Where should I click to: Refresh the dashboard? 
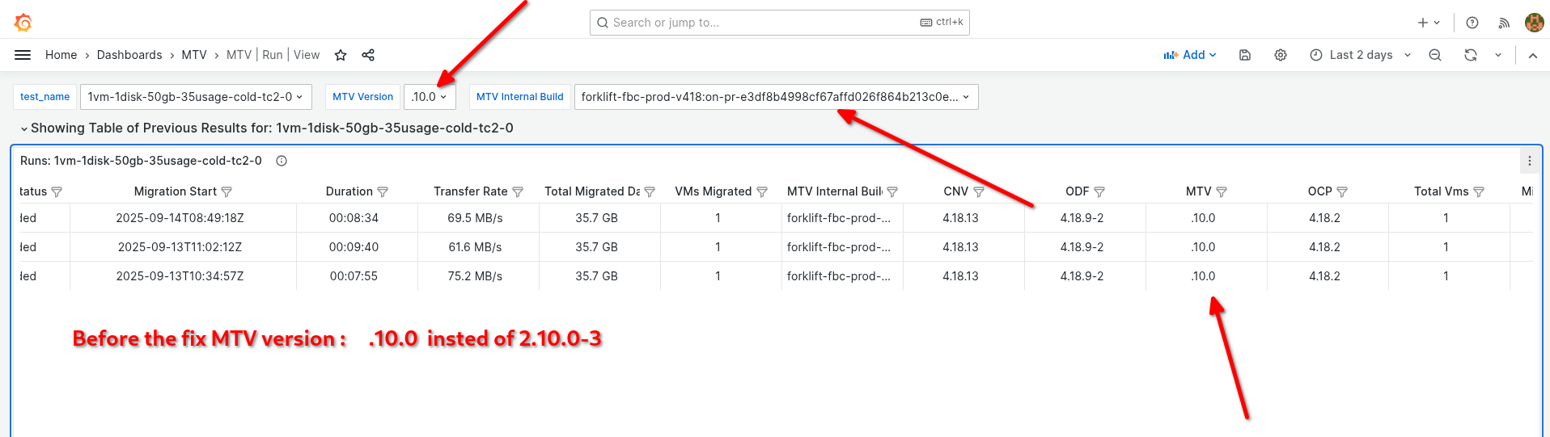(x=1471, y=55)
